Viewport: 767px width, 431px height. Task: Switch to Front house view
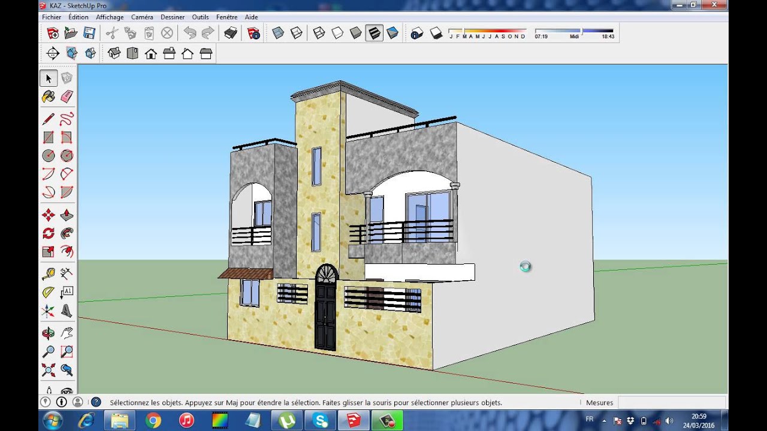coord(151,54)
